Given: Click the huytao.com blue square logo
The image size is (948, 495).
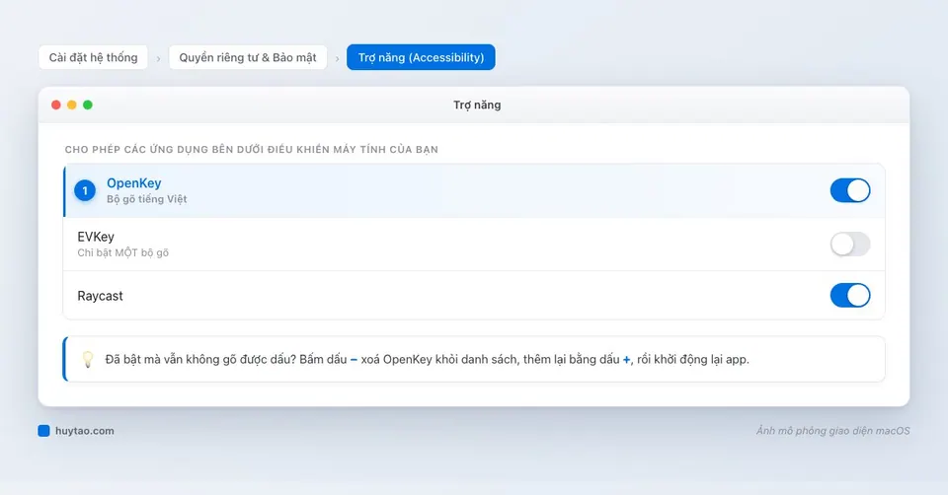Looking at the screenshot, I should coord(43,430).
